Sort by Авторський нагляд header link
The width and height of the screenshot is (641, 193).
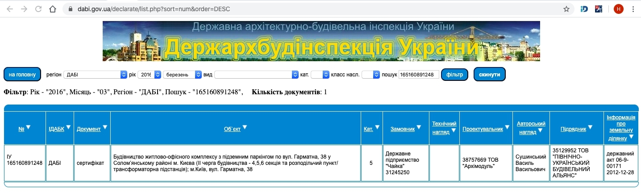click(x=531, y=127)
